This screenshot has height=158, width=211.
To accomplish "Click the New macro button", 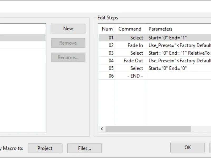I will [68, 29].
